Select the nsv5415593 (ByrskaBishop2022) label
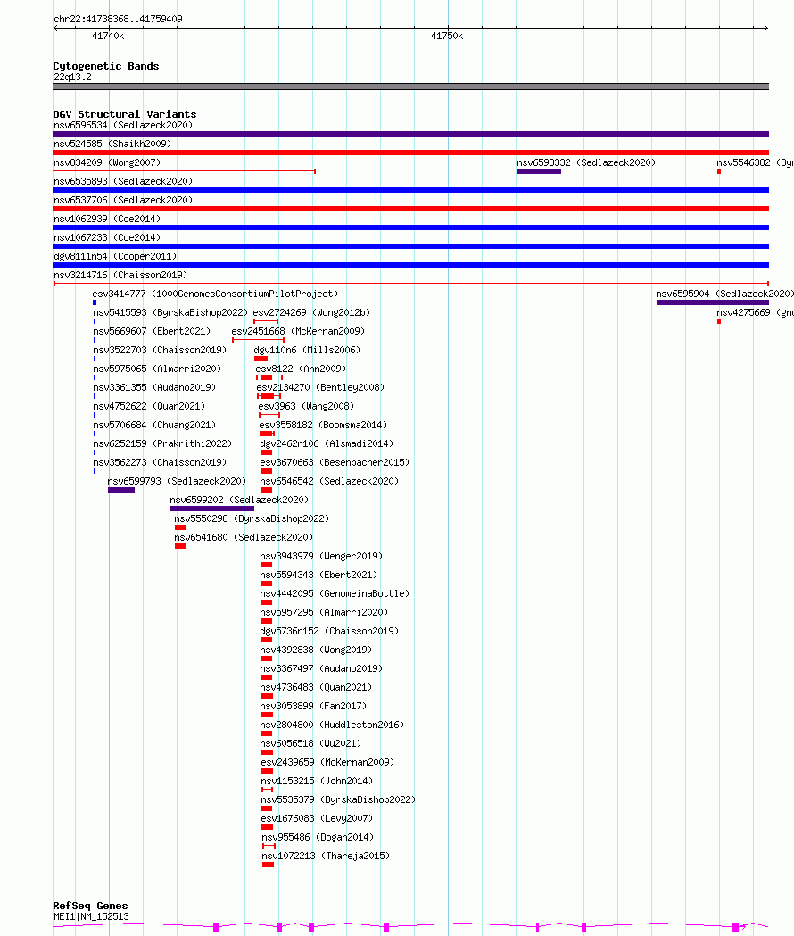Image resolution: width=794 pixels, height=936 pixels. tap(170, 313)
